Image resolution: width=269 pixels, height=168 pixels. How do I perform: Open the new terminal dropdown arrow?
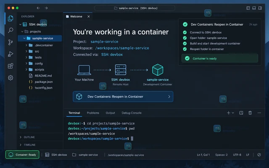(233, 113)
